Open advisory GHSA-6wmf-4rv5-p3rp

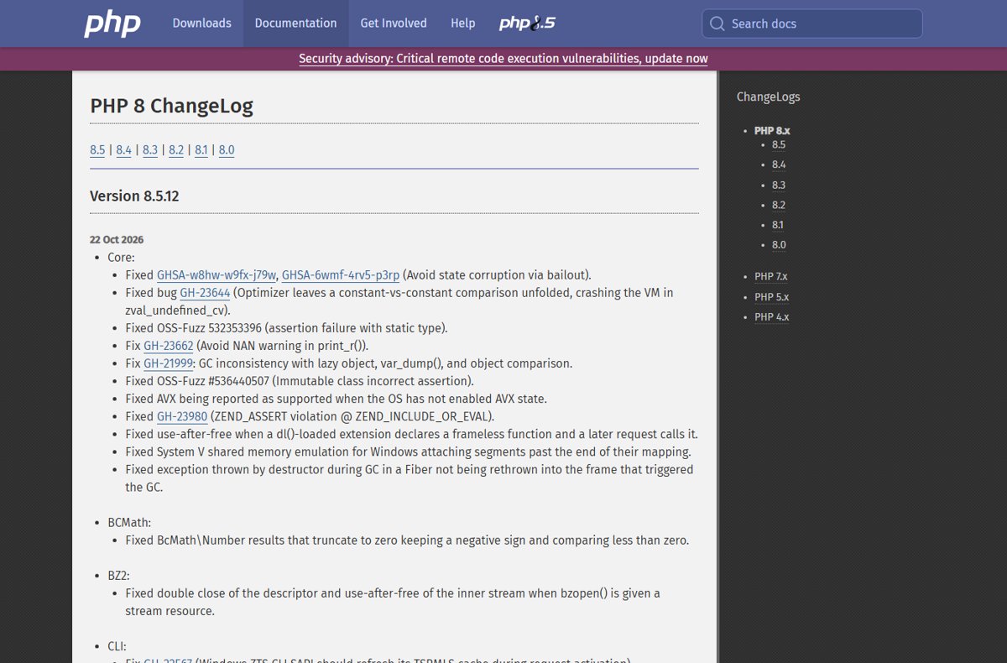tap(341, 275)
